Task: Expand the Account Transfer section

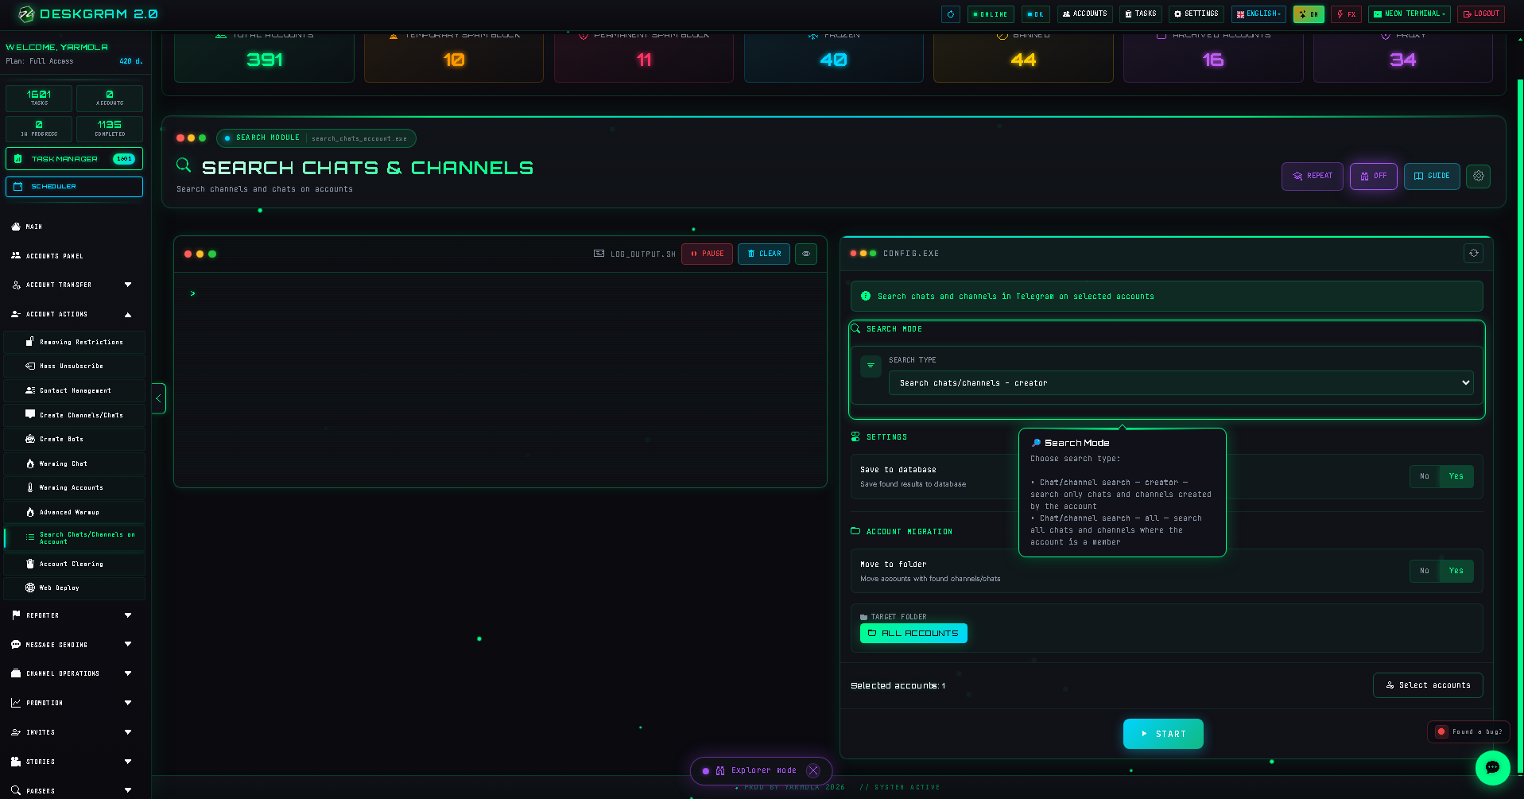Action: point(76,285)
